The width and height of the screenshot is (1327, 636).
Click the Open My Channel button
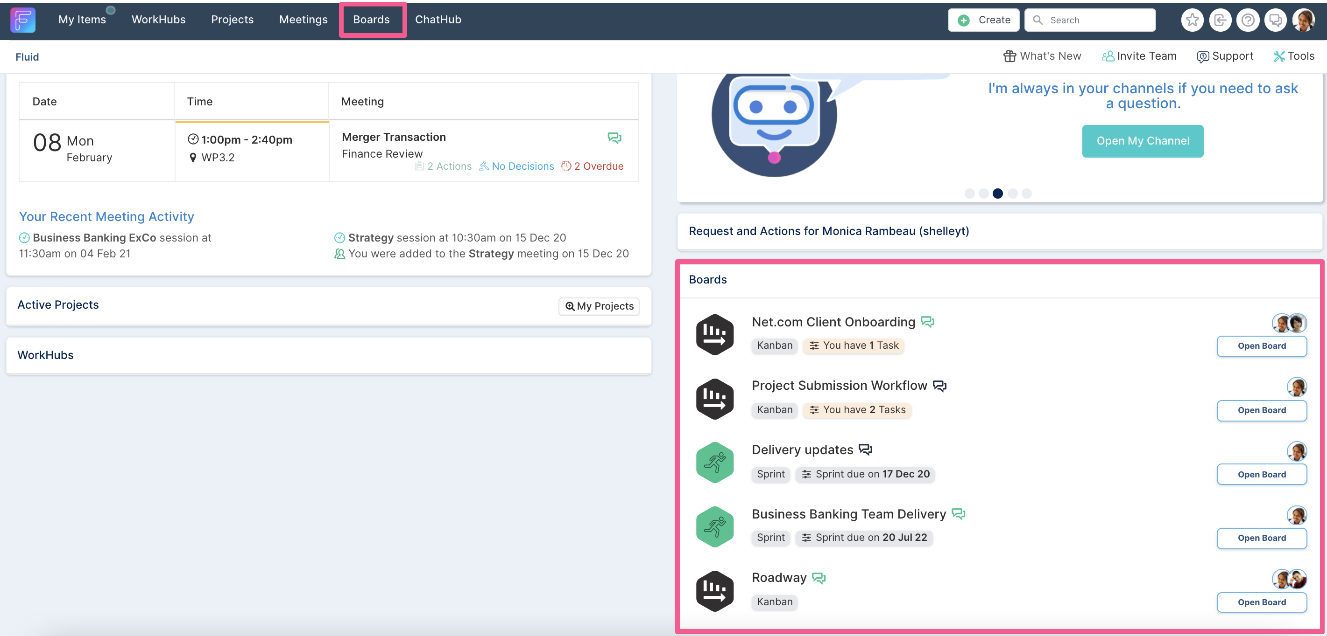click(x=1143, y=141)
